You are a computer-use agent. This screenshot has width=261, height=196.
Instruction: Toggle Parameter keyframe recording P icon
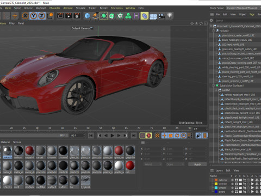183,136
